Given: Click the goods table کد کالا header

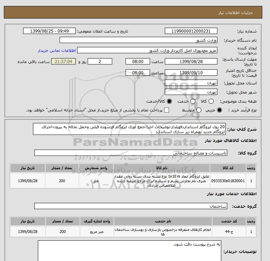Looking at the screenshot, I should [228, 168].
